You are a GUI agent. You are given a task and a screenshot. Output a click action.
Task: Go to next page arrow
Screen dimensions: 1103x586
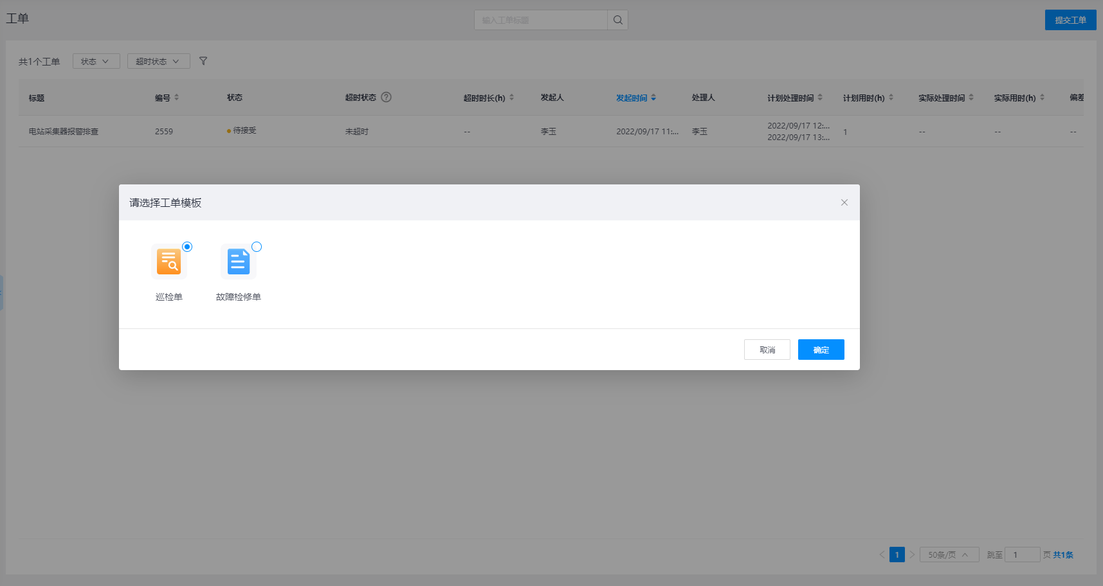pos(912,555)
